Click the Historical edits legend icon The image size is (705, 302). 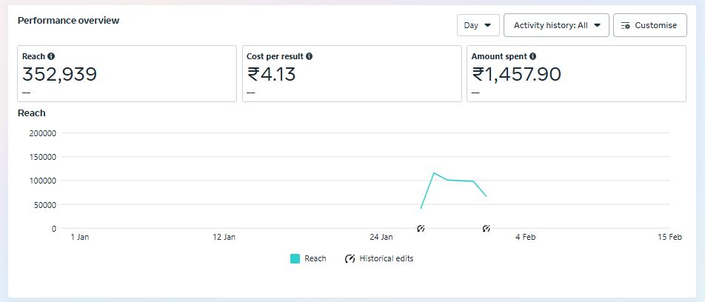click(x=350, y=259)
